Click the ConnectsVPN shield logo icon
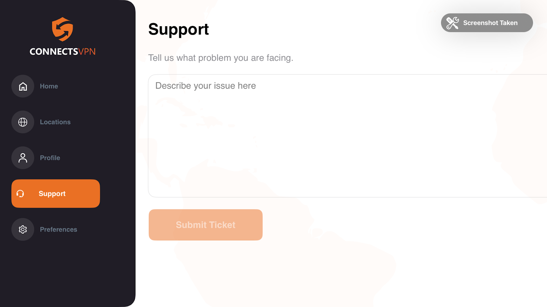 click(x=63, y=29)
